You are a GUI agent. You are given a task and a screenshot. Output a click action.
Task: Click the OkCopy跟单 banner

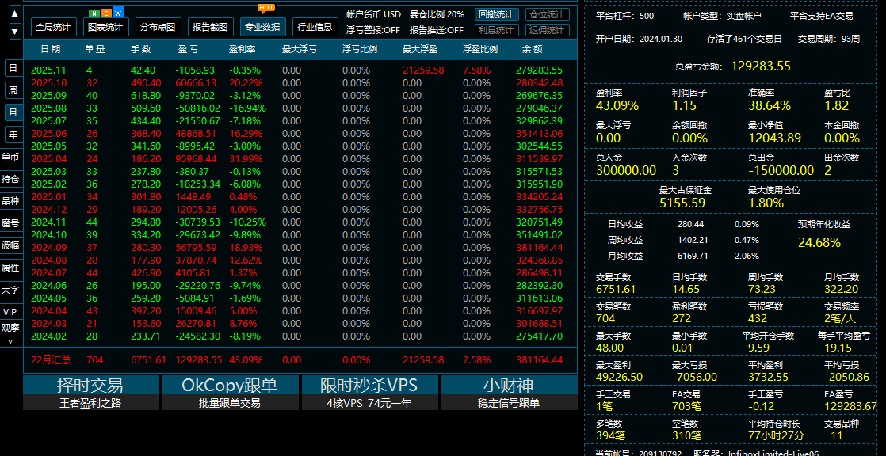(x=229, y=386)
